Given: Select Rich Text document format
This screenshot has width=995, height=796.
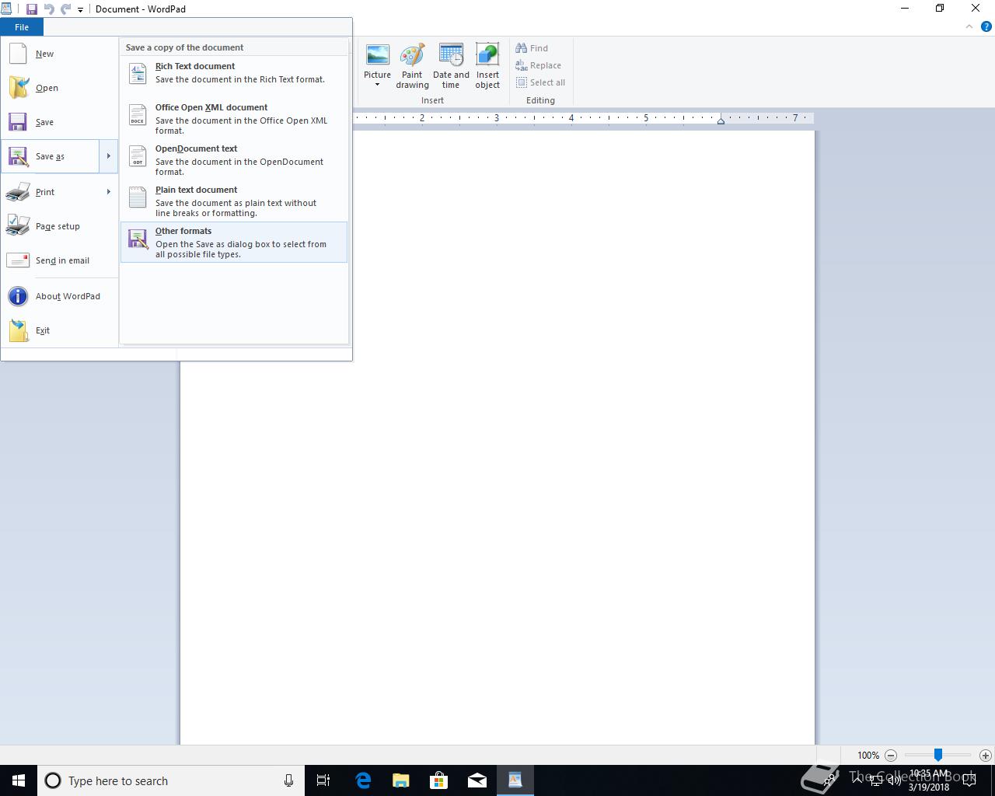Looking at the screenshot, I should (234, 73).
